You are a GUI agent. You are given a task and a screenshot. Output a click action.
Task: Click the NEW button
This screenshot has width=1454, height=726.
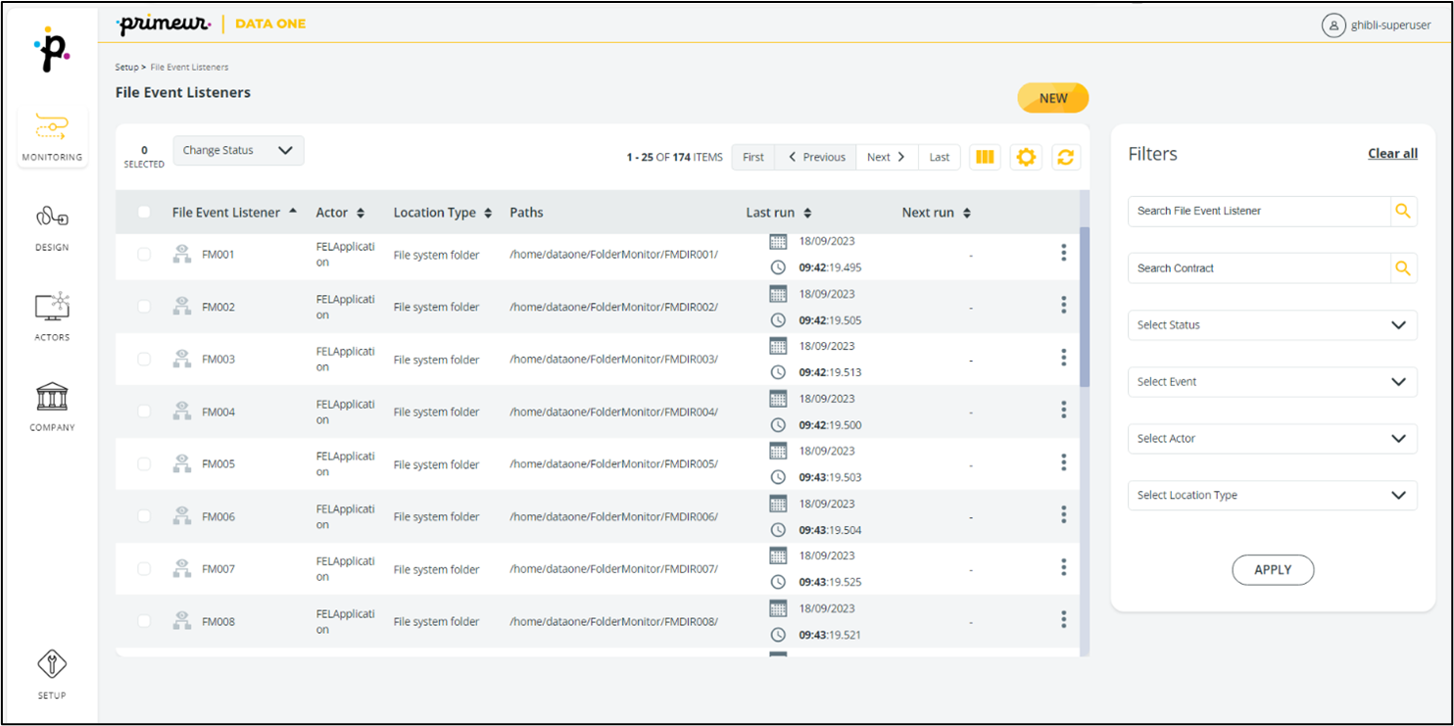click(x=1053, y=98)
